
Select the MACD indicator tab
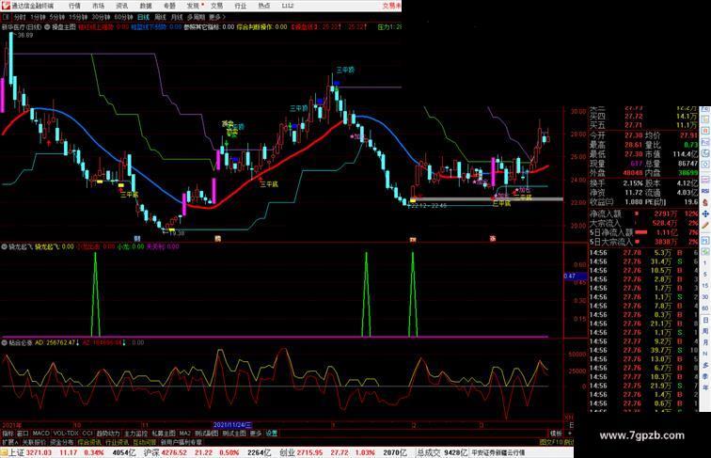point(40,434)
